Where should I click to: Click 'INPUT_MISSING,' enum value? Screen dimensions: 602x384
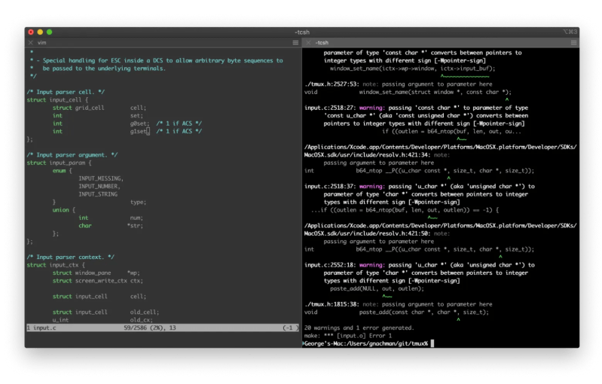pyautogui.click(x=101, y=178)
